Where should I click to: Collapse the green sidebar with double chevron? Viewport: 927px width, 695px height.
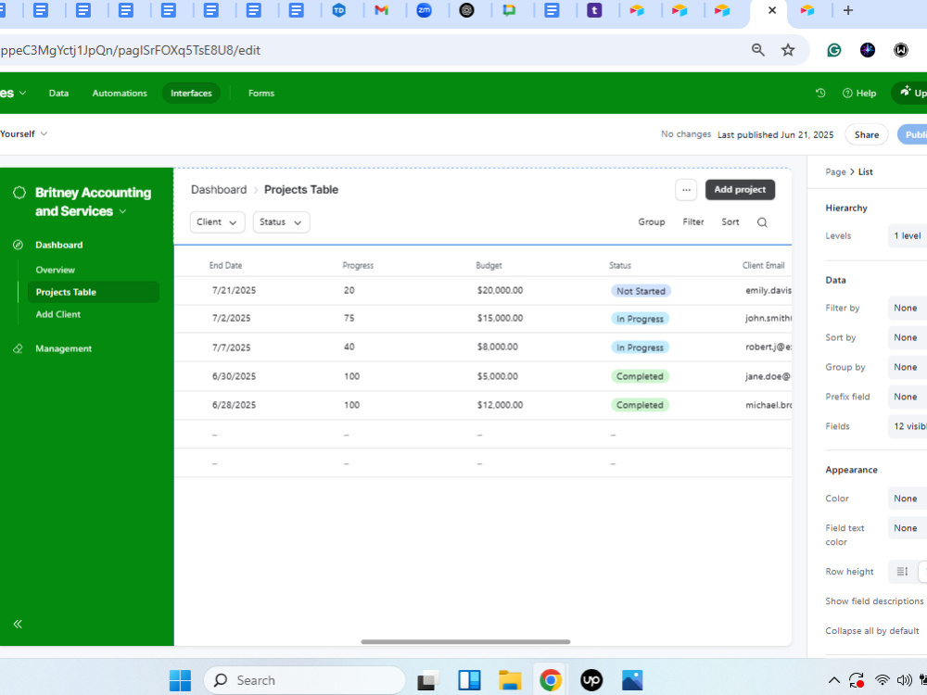click(x=18, y=624)
